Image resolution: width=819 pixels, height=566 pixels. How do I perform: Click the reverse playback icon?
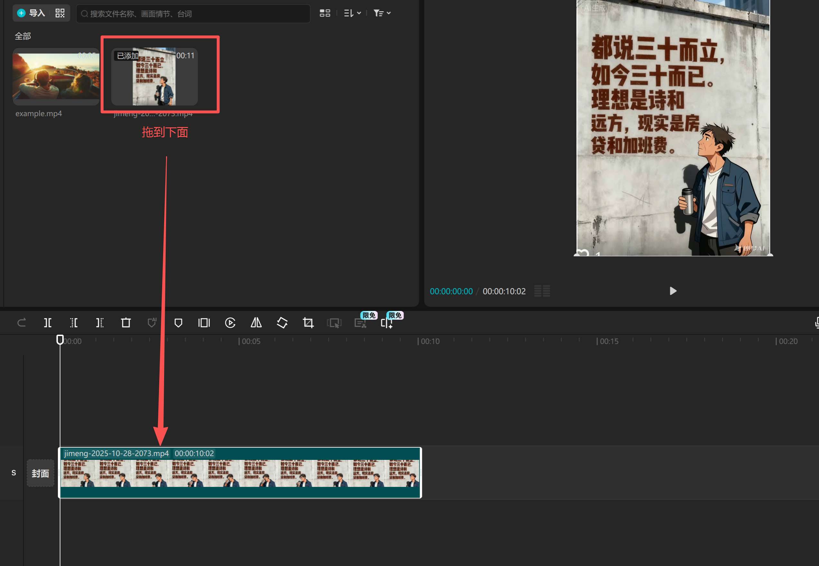[x=230, y=323]
